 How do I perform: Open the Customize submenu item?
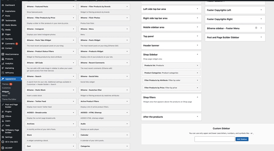[x=6, y=88]
